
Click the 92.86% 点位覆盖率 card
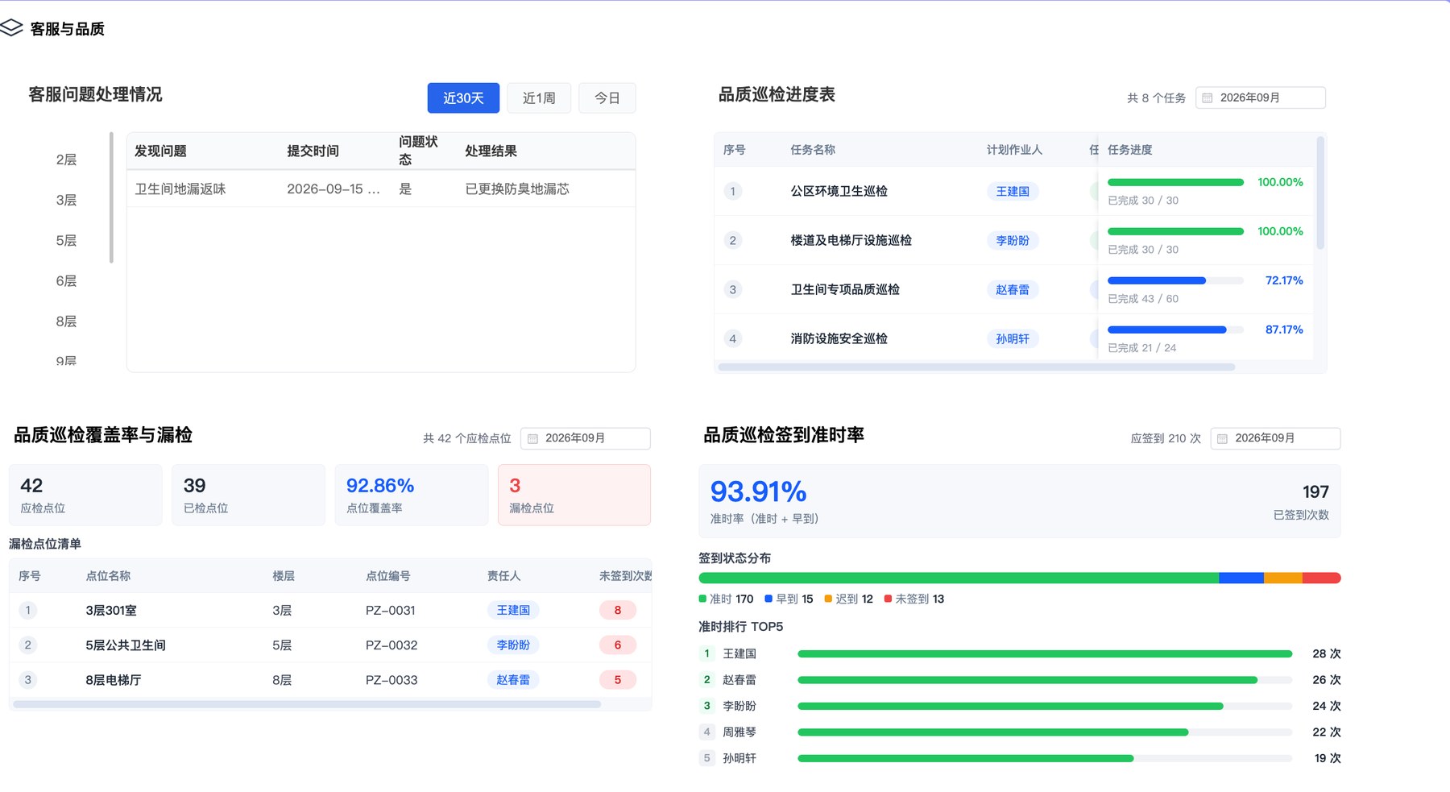click(x=412, y=495)
